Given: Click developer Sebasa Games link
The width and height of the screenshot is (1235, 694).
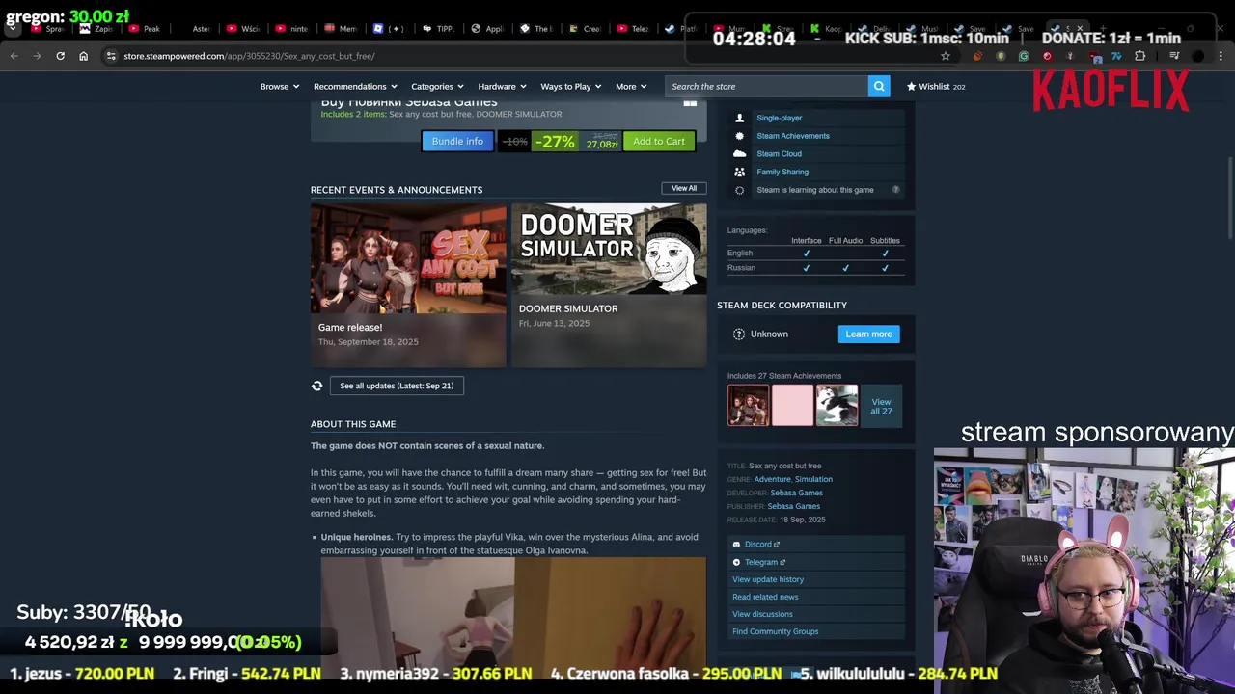Looking at the screenshot, I should click(x=796, y=493).
